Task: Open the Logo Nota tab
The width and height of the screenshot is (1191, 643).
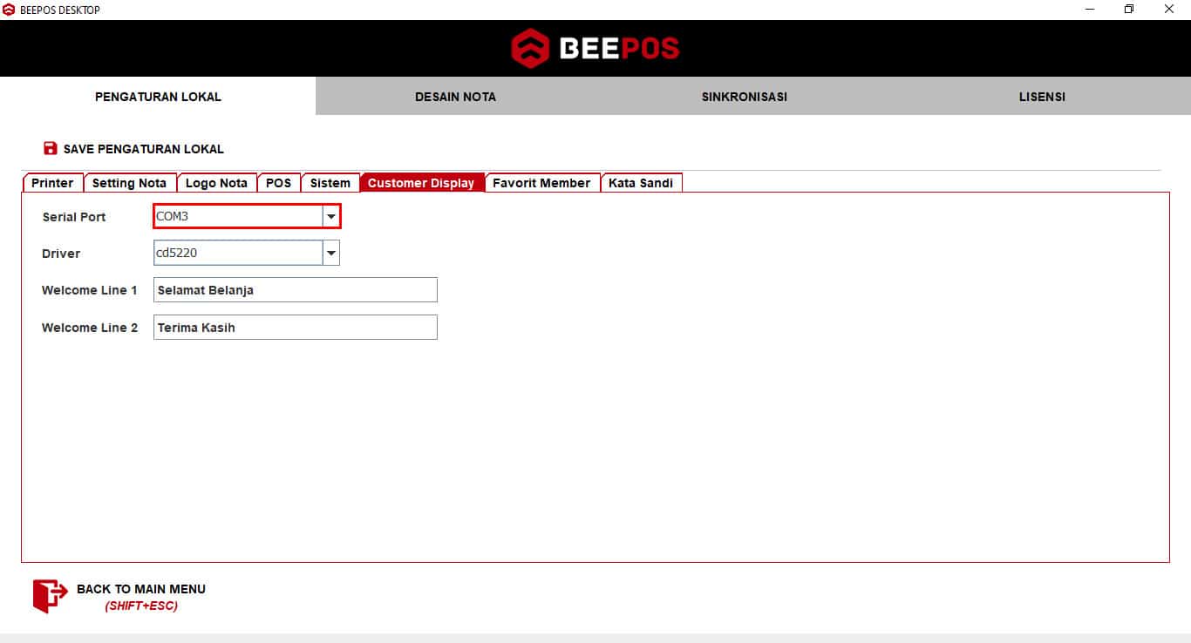Action: click(x=216, y=183)
